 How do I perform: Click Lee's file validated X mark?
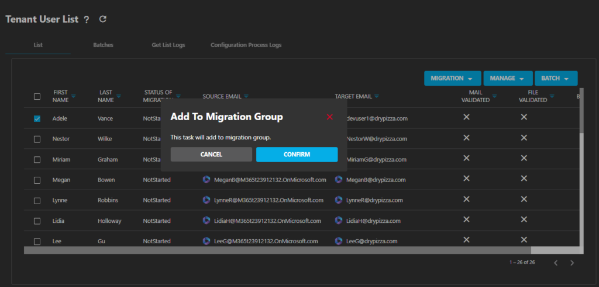(x=524, y=240)
